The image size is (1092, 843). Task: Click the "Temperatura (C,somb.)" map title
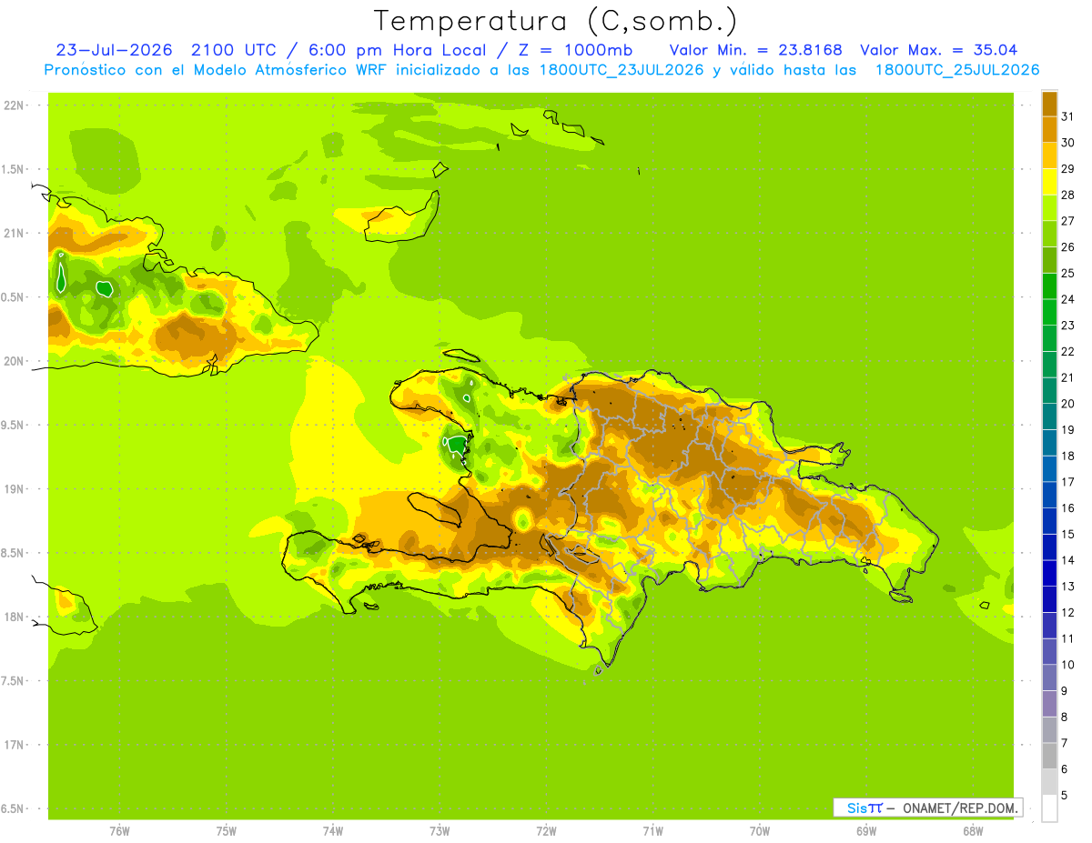tap(556, 21)
